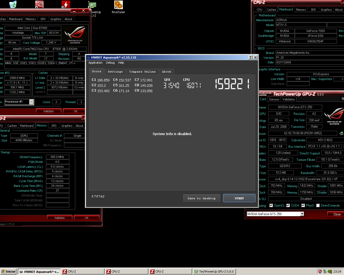This screenshot has height=275, width=344.
Task: Click the 578742 number in Aquamark
Action: (x=98, y=197)
